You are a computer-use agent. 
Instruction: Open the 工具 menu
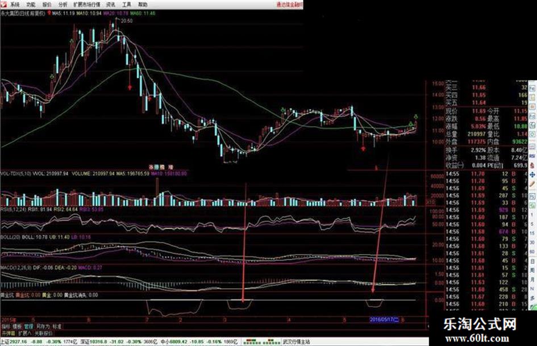click(127, 5)
